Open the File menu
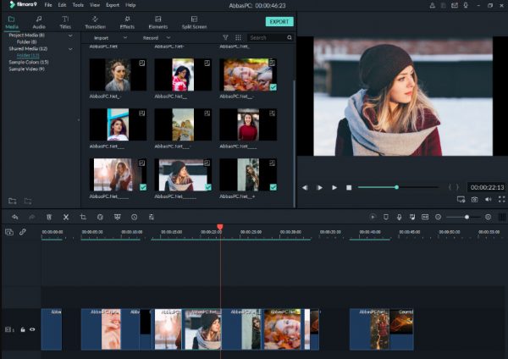The image size is (508, 359). tap(48, 5)
